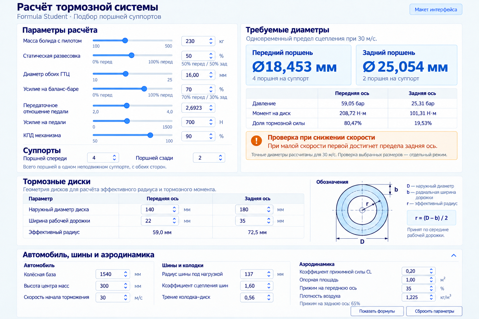Click the formula box r = (D – b) / 2

431,218
